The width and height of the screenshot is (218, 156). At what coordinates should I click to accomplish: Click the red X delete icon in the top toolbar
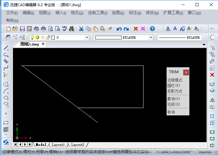click(x=136, y=29)
